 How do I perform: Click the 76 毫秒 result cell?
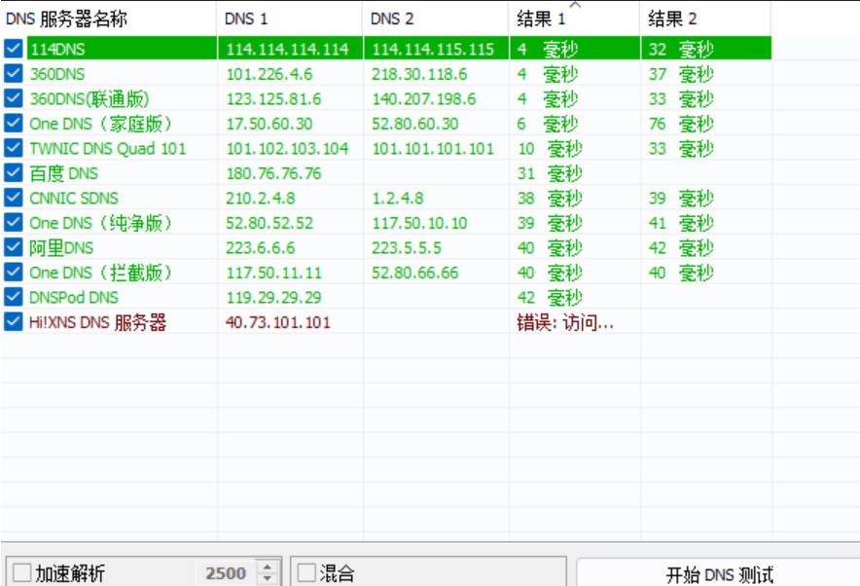point(706,123)
